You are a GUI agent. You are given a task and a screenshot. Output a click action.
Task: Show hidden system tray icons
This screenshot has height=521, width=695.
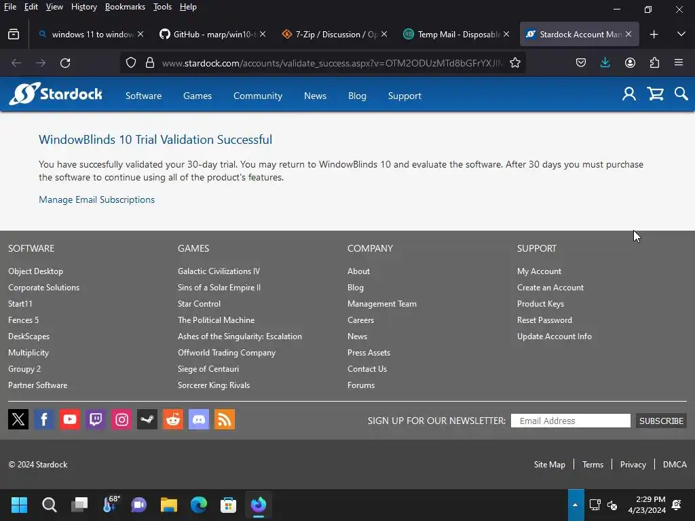[x=576, y=505]
